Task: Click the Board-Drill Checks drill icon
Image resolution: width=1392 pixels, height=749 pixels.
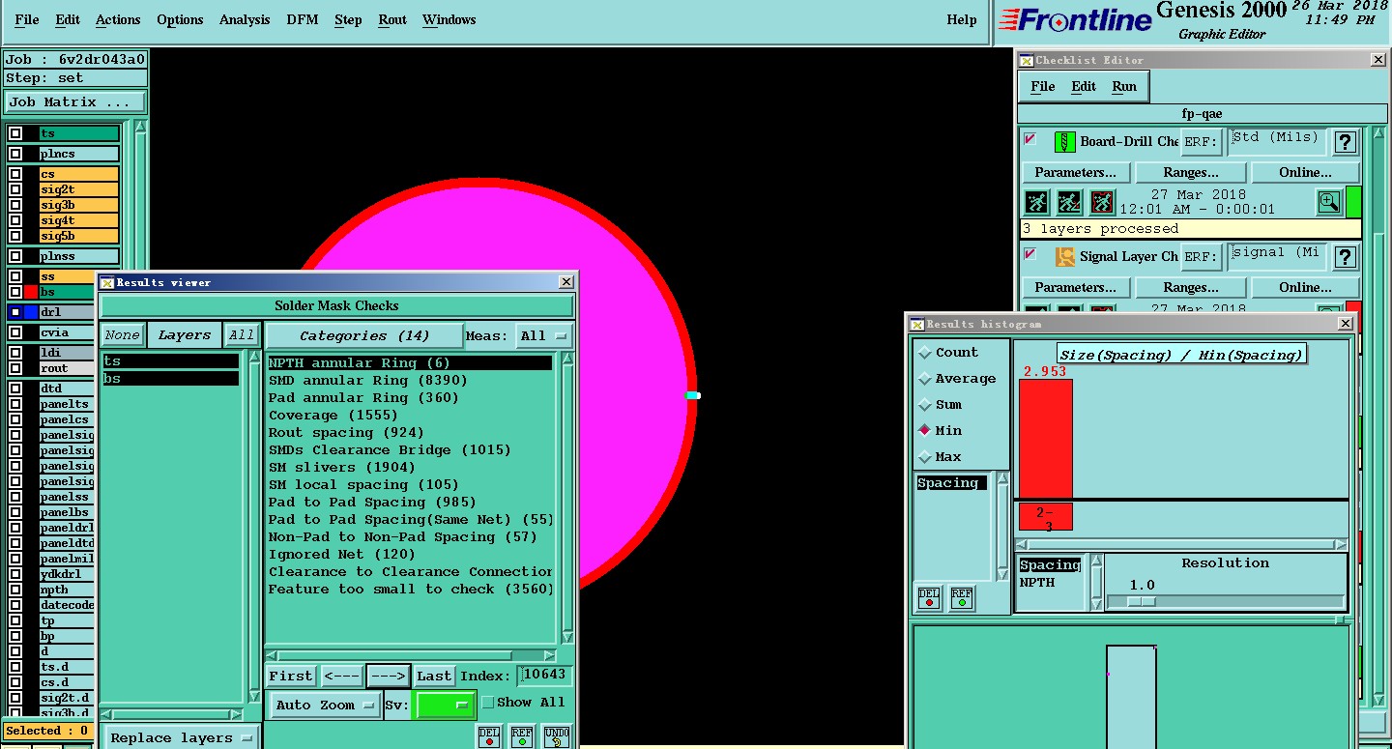Action: (x=1064, y=142)
